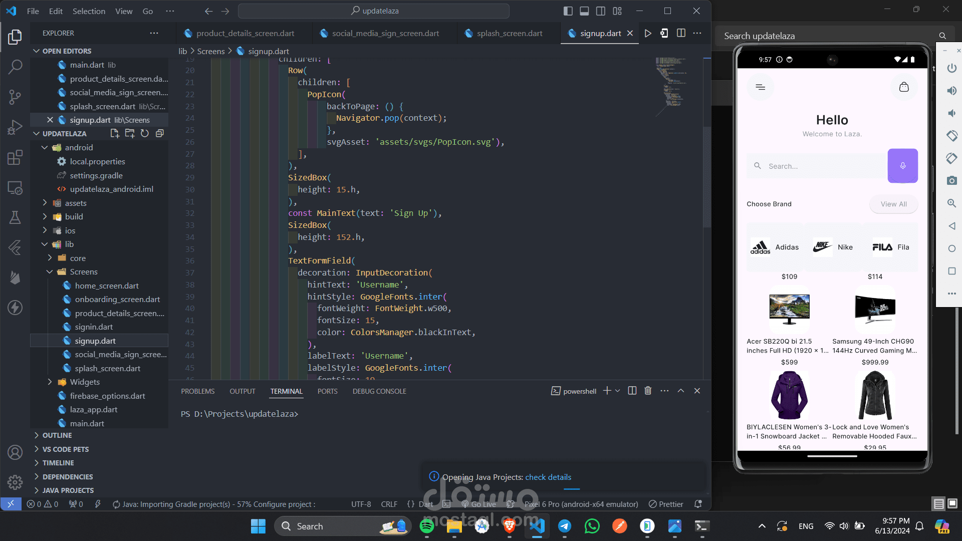Toggle the primary side bar layout icon
This screenshot has height=541, width=962.
[x=568, y=11]
